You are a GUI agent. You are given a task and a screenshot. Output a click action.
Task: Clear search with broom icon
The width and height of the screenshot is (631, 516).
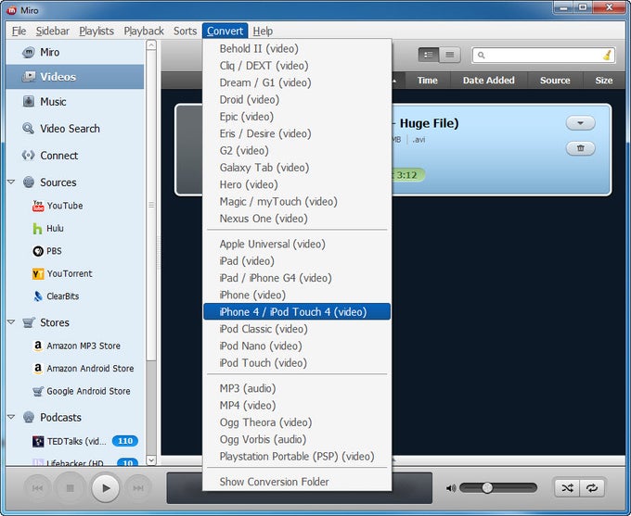click(x=607, y=55)
